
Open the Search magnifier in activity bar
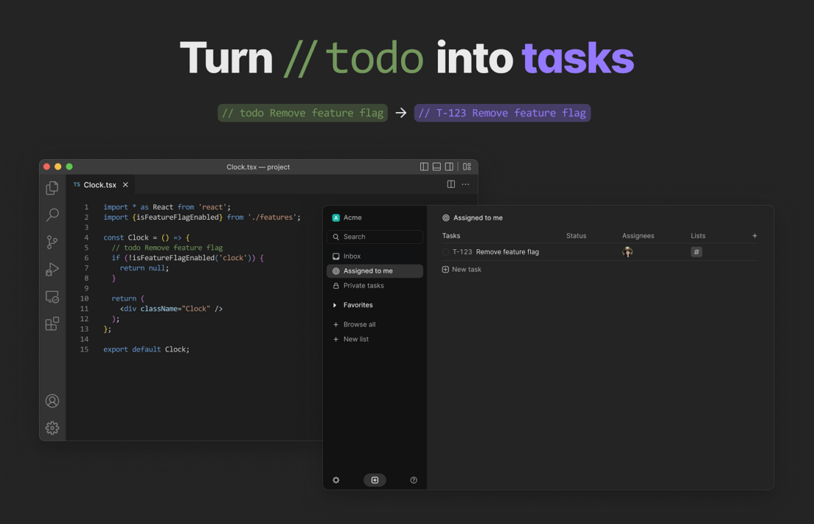point(52,215)
